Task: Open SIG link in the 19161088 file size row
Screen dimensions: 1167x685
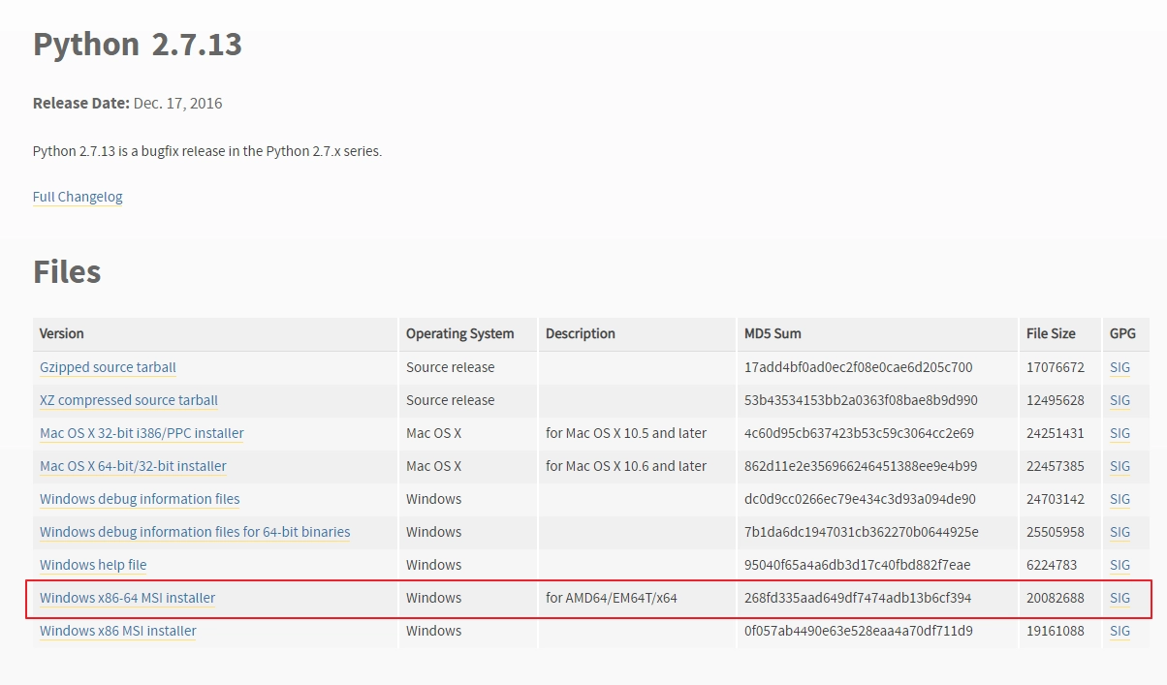Action: [x=1120, y=631]
